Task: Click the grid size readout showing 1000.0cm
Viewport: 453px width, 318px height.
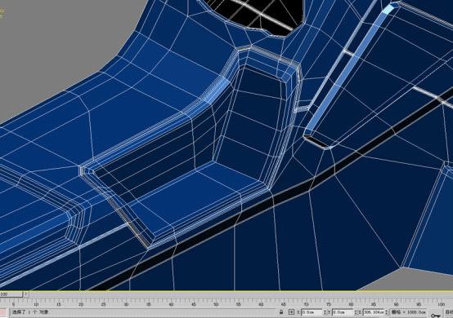Action: pos(409,312)
